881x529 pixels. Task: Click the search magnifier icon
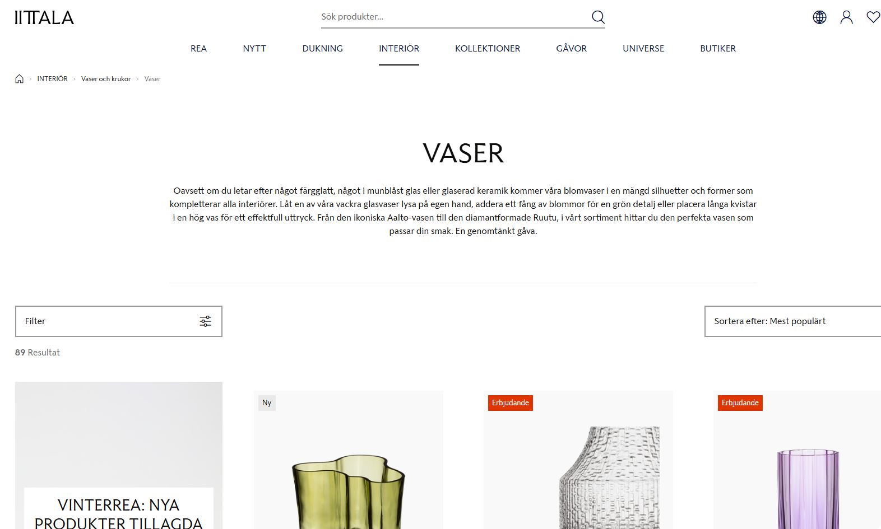(598, 17)
